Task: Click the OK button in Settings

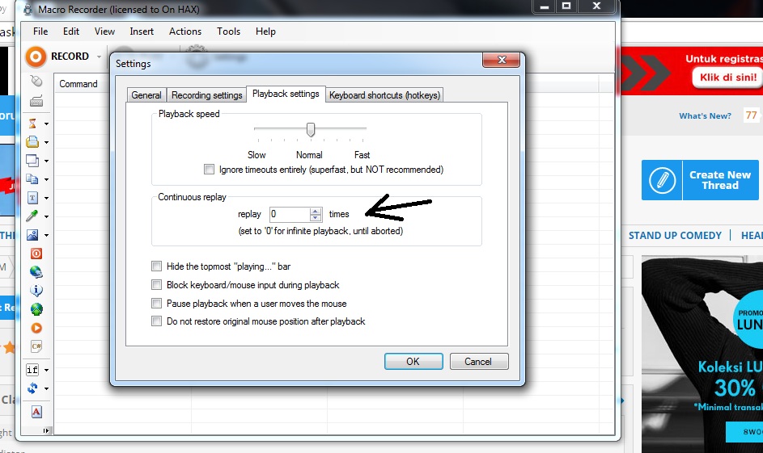Action: (413, 361)
